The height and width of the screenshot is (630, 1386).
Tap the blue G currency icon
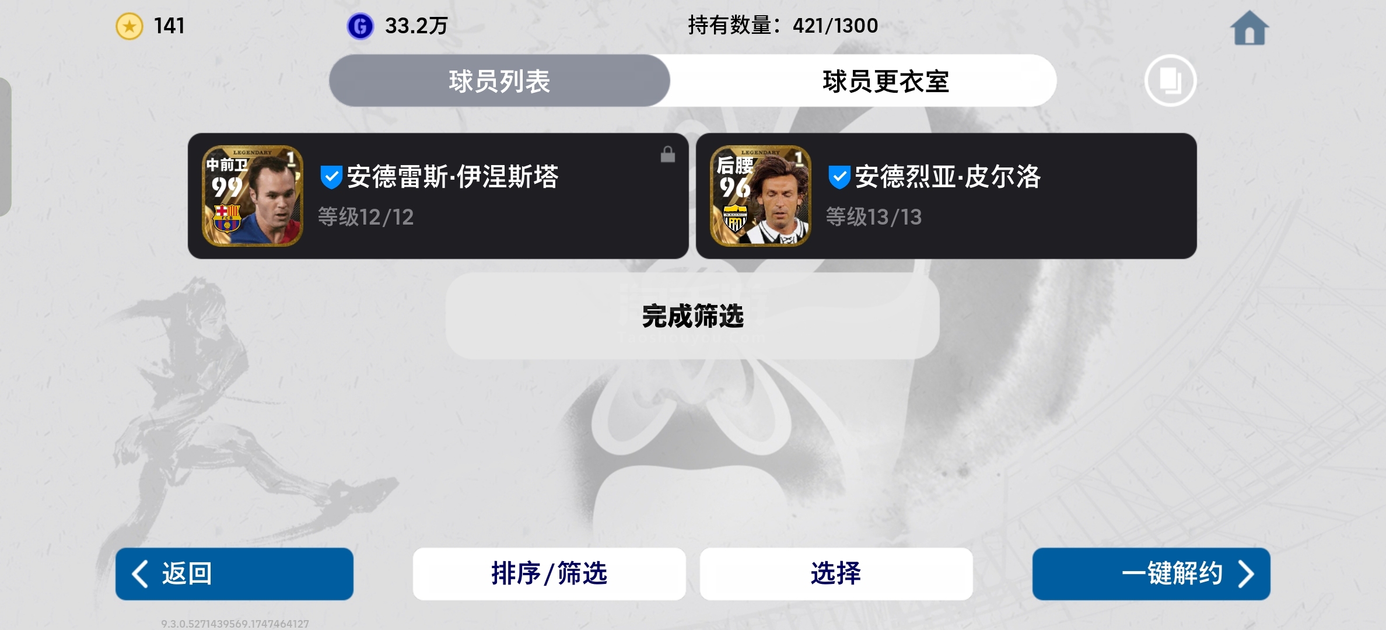360,26
